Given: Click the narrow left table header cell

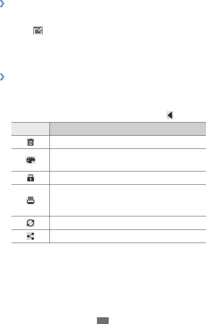Looking at the screenshot, I should [x=30, y=129].
